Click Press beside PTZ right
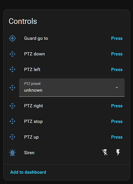Image resolution: width=133 pixels, height=184 pixels. coord(117,106)
